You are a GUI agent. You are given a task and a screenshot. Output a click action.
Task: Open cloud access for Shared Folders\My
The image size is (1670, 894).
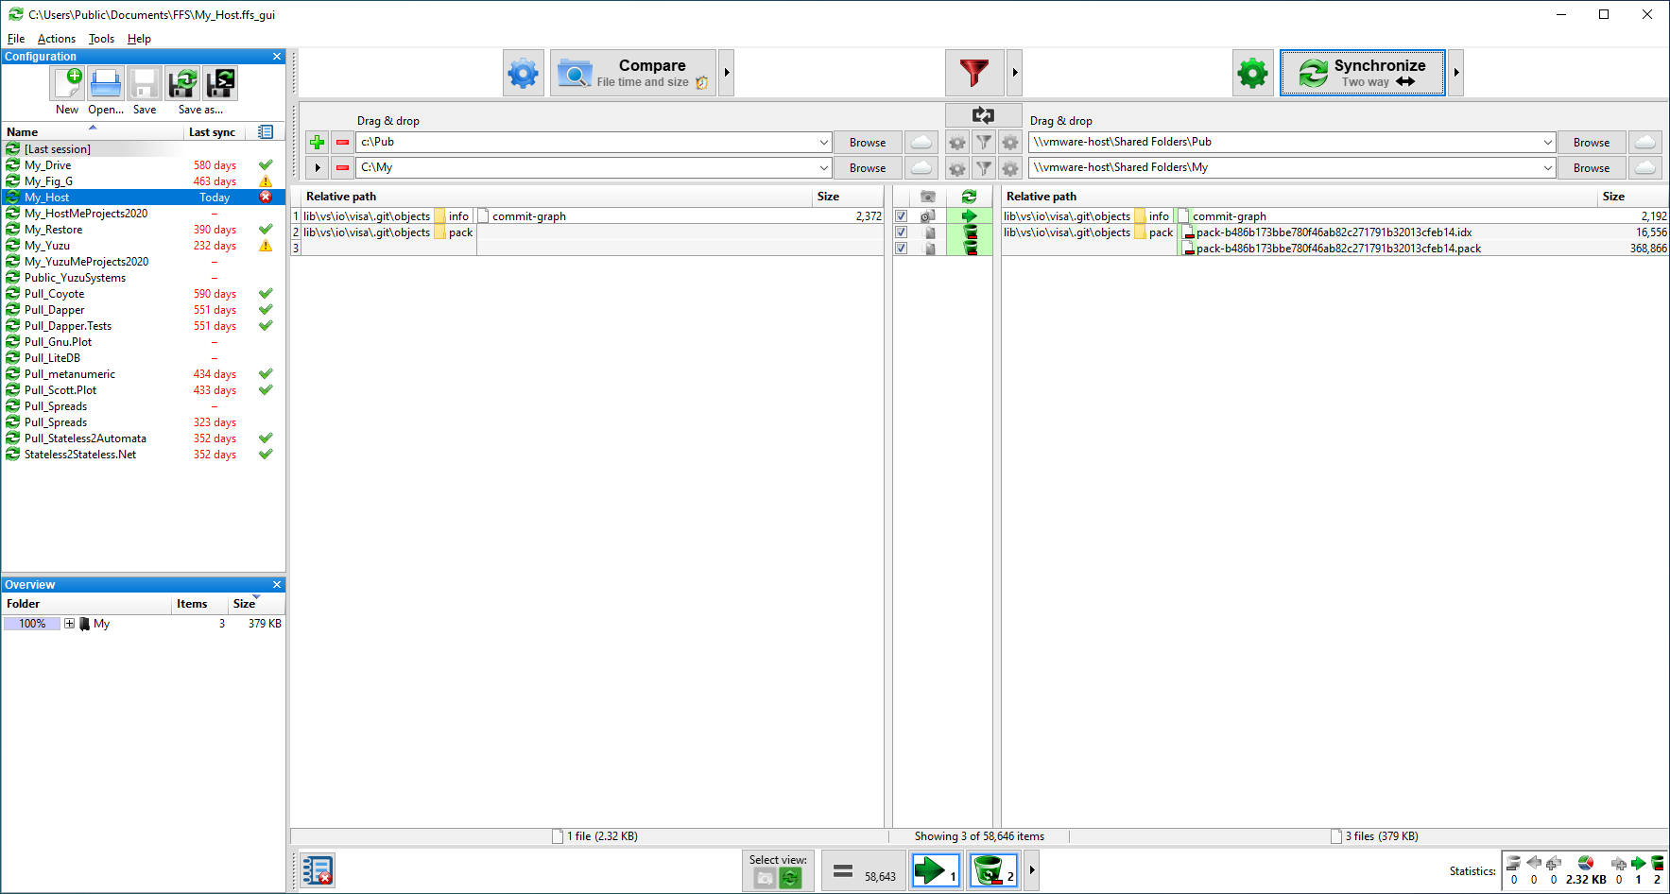coord(1645,168)
